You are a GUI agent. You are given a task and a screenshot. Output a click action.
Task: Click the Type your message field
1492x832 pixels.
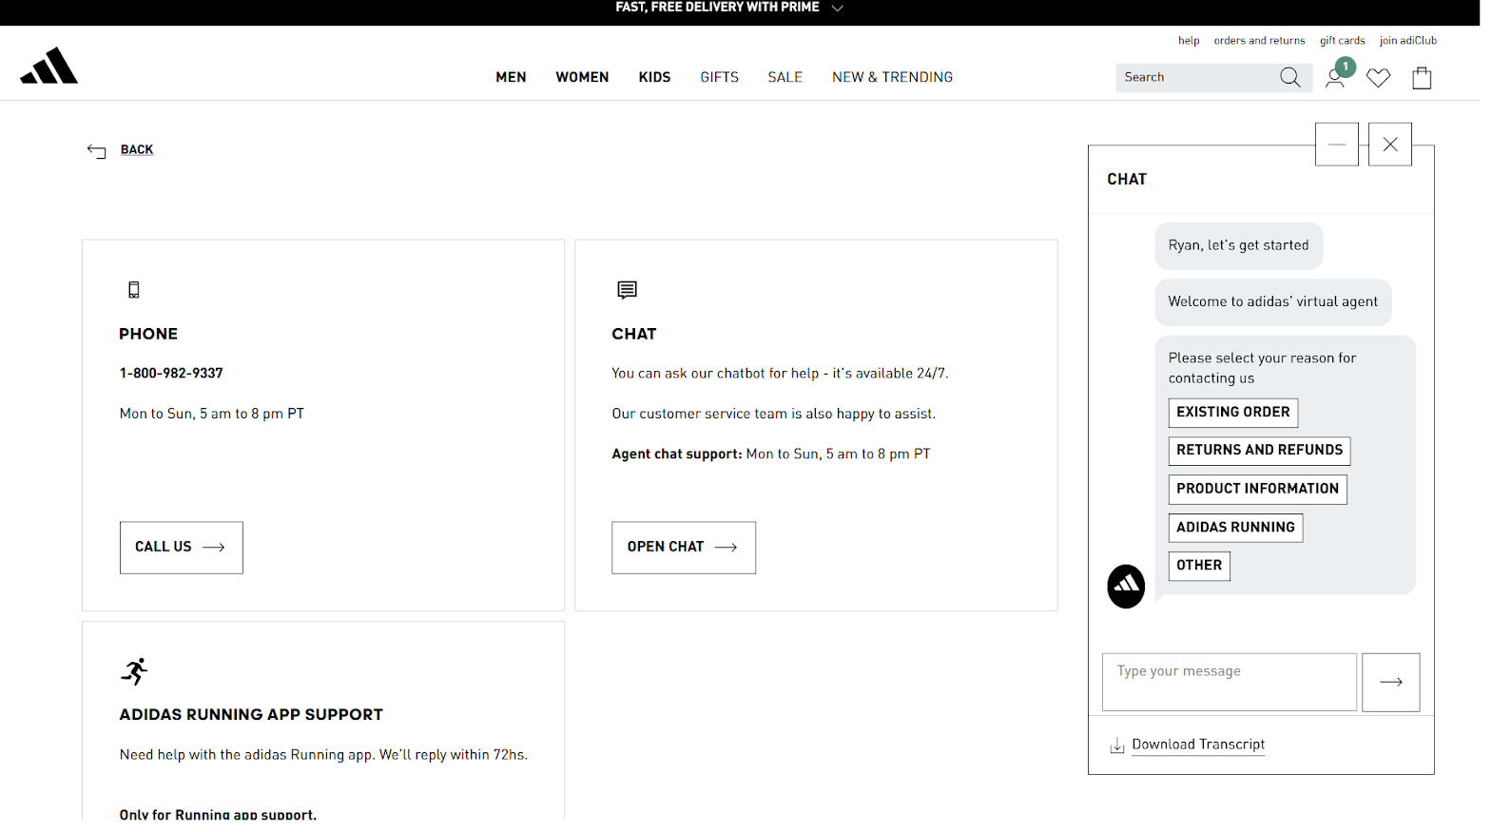(1229, 682)
